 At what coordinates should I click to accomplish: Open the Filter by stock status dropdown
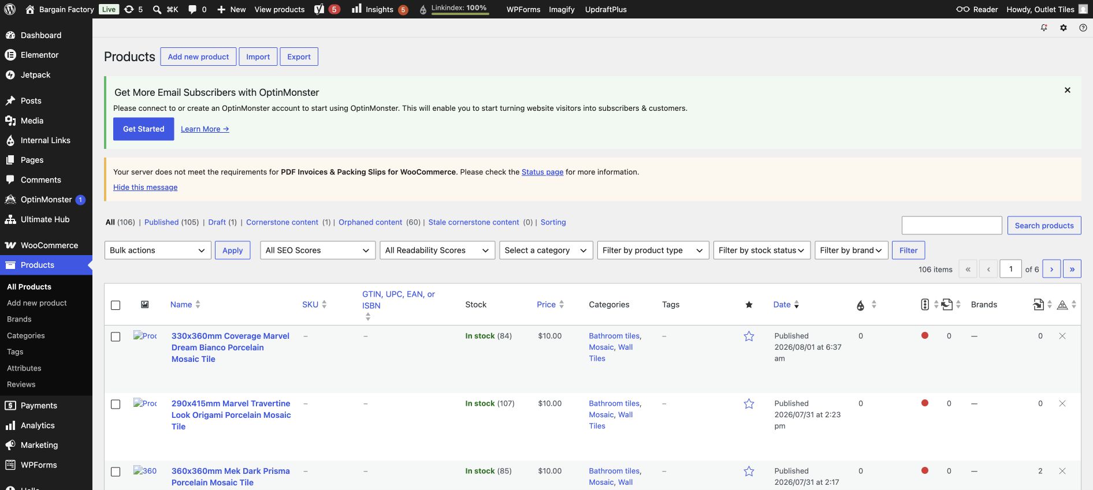click(x=762, y=250)
